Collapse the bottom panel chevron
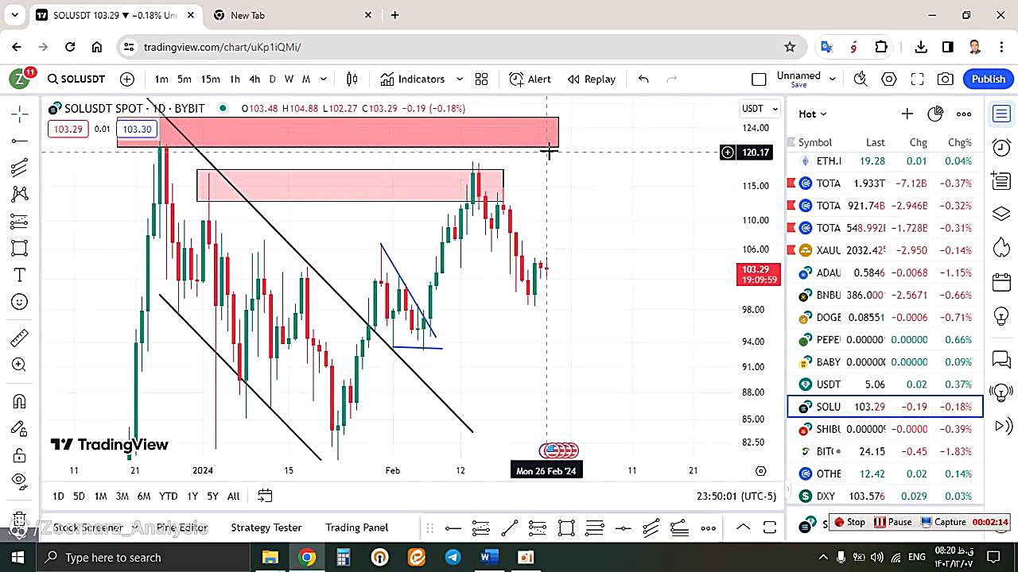1018x572 pixels. point(743,527)
